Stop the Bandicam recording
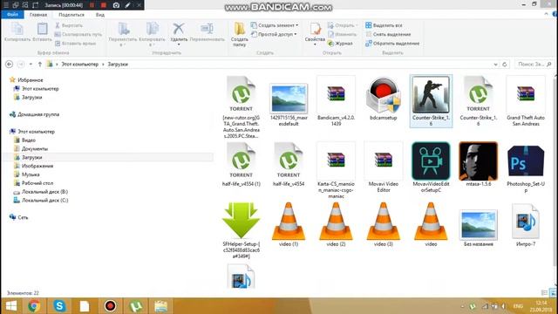Screen dimensions: 558x314 (104, 5)
